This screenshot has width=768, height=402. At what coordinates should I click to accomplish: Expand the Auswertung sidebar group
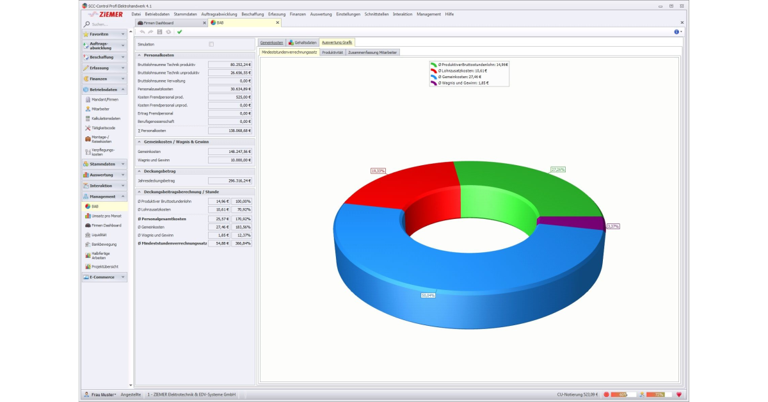(x=104, y=175)
